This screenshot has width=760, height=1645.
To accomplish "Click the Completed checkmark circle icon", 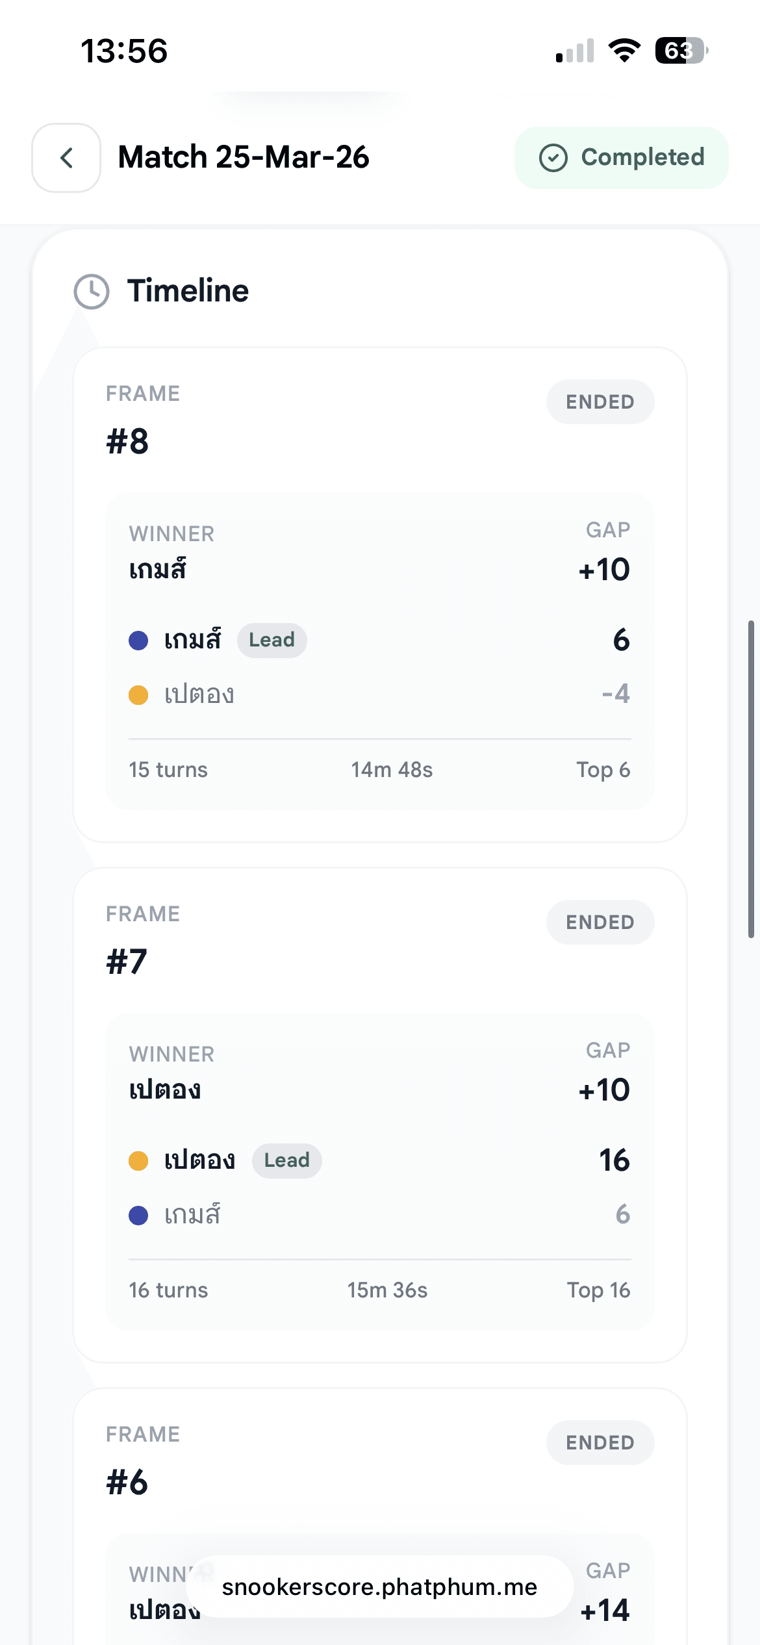I will 553,158.
